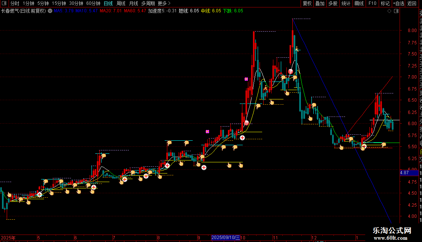
Task: Switch to 1分钟 period
Action: (28, 3)
